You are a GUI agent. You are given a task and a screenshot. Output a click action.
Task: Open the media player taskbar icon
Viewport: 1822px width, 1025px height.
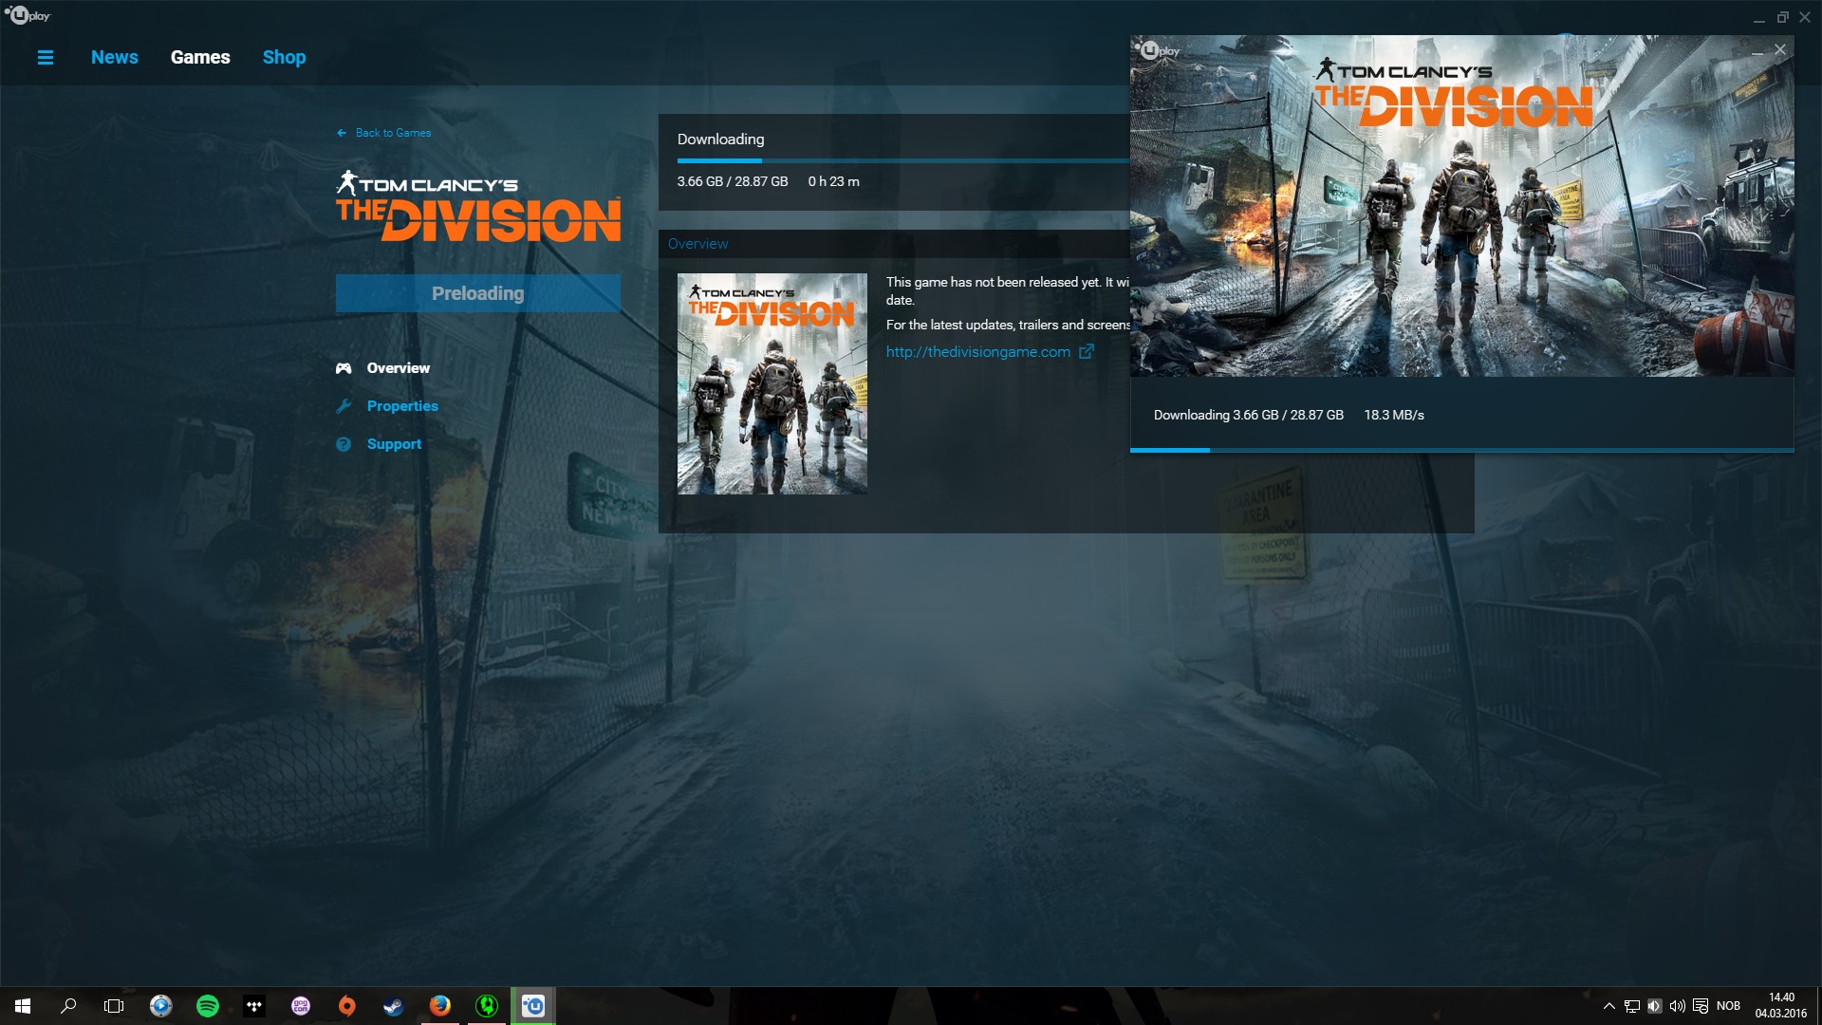tap(161, 1006)
